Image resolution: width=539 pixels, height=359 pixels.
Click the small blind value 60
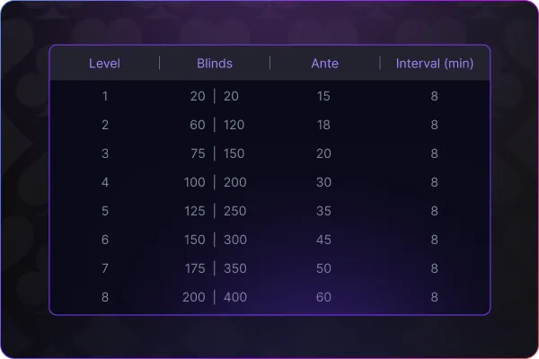(x=198, y=125)
